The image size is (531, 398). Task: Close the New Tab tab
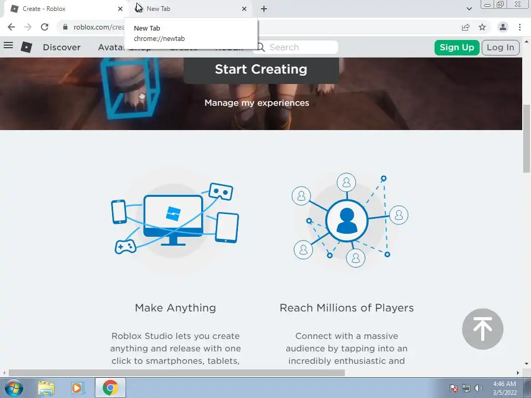pos(244,9)
